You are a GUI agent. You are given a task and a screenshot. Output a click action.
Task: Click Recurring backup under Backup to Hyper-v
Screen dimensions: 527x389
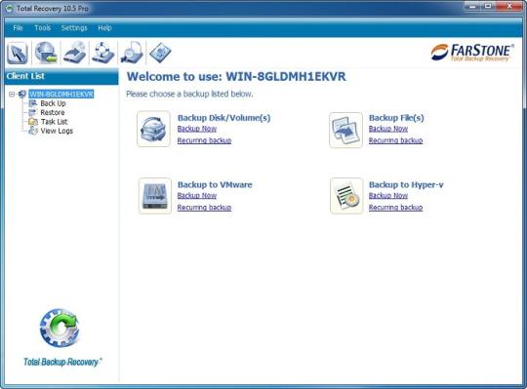pyautogui.click(x=395, y=207)
